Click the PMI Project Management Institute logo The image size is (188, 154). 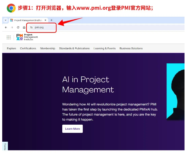pos(27,37)
